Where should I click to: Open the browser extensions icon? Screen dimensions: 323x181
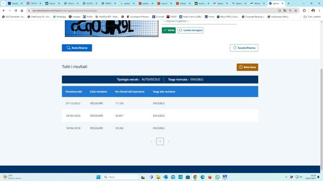pyautogui.click(x=304, y=11)
